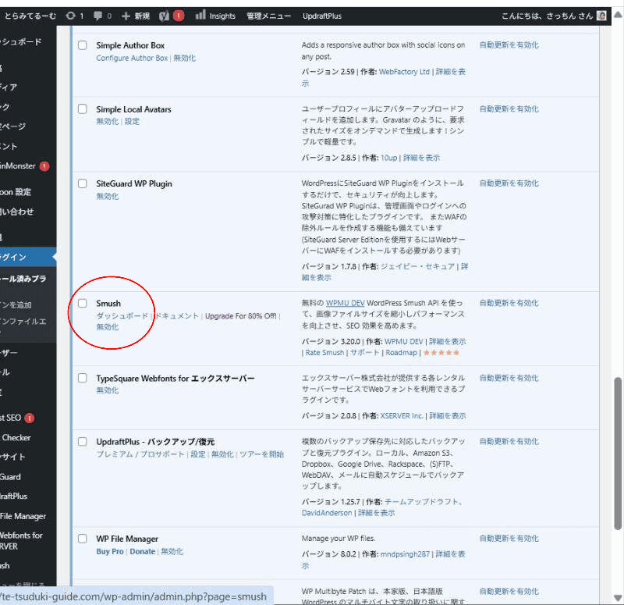Open the Cocoon 設定 sidebar menu
This screenshot has width=624, height=605.
click(x=16, y=192)
